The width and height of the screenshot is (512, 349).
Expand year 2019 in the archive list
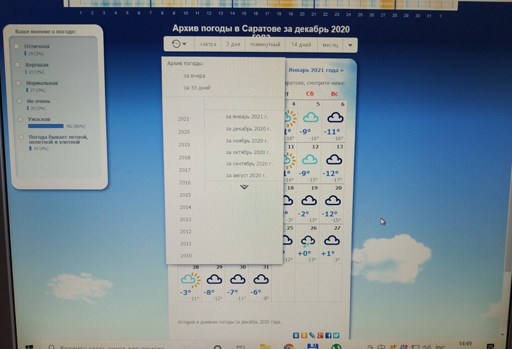pyautogui.click(x=184, y=144)
